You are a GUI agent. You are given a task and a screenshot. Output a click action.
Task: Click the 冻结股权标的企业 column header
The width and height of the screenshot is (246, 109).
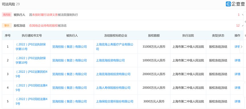pos(116,36)
